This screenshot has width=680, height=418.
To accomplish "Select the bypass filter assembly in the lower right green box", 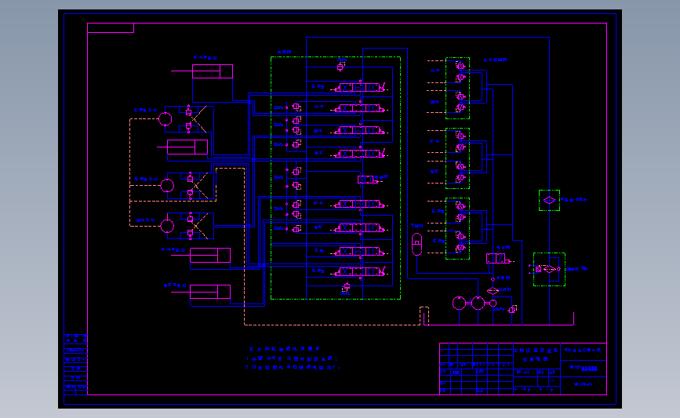I will [549, 269].
